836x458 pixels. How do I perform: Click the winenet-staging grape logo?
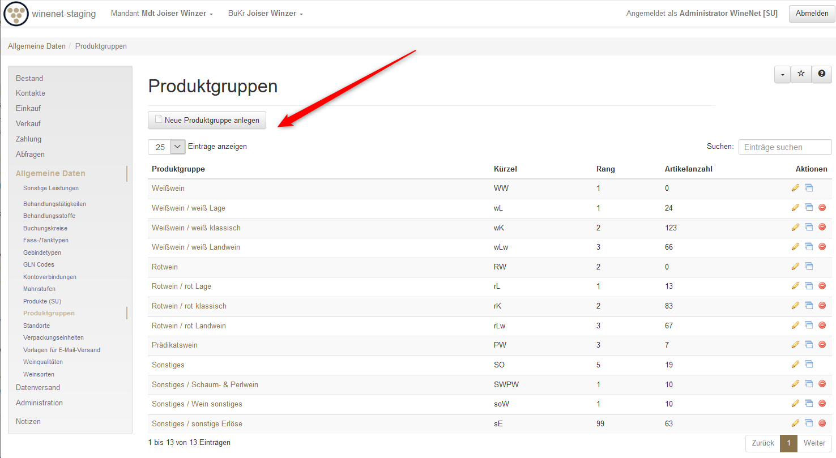(16, 14)
